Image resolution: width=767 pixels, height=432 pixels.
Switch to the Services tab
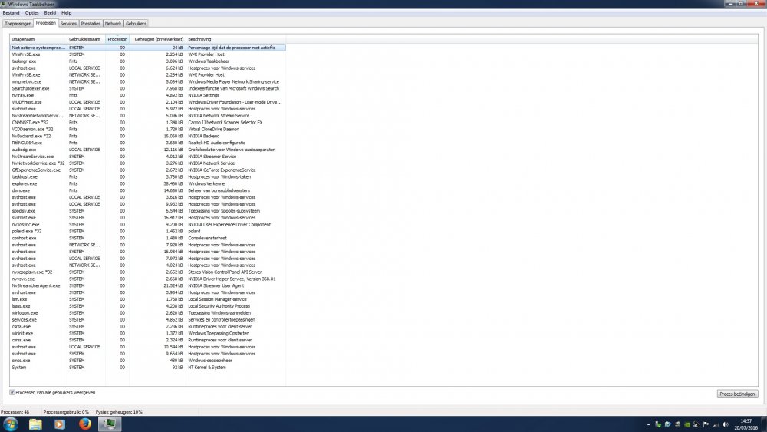coord(68,24)
